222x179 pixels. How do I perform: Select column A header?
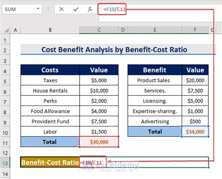(15, 30)
